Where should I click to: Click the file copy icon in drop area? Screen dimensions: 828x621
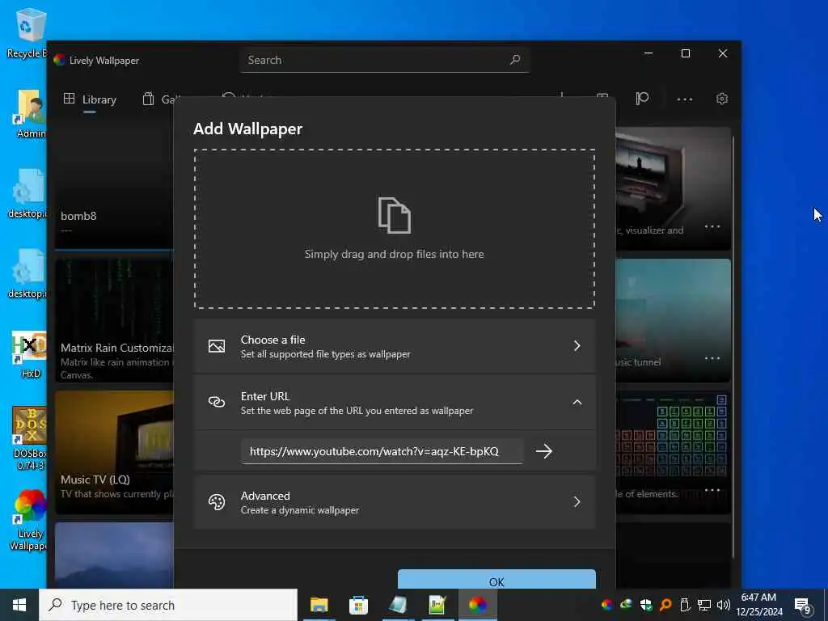click(x=394, y=215)
